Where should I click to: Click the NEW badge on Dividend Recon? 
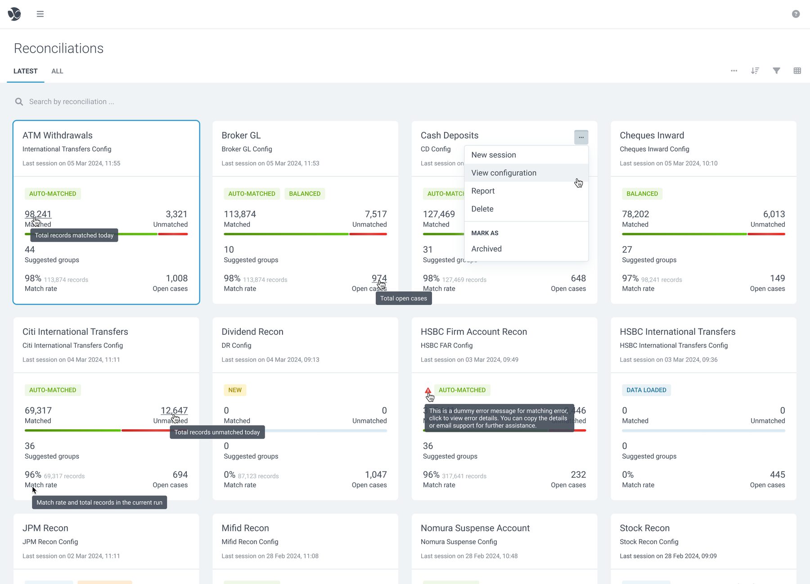(x=235, y=390)
